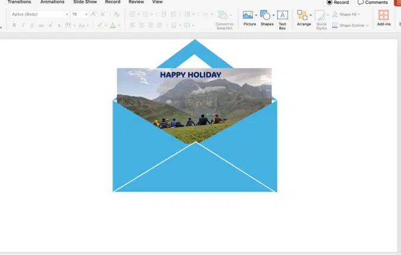Increase font size with the larger A icon
Viewport: 401px width, 255px height.
click(x=94, y=14)
